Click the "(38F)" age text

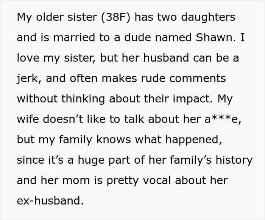pyautogui.click(x=116, y=17)
